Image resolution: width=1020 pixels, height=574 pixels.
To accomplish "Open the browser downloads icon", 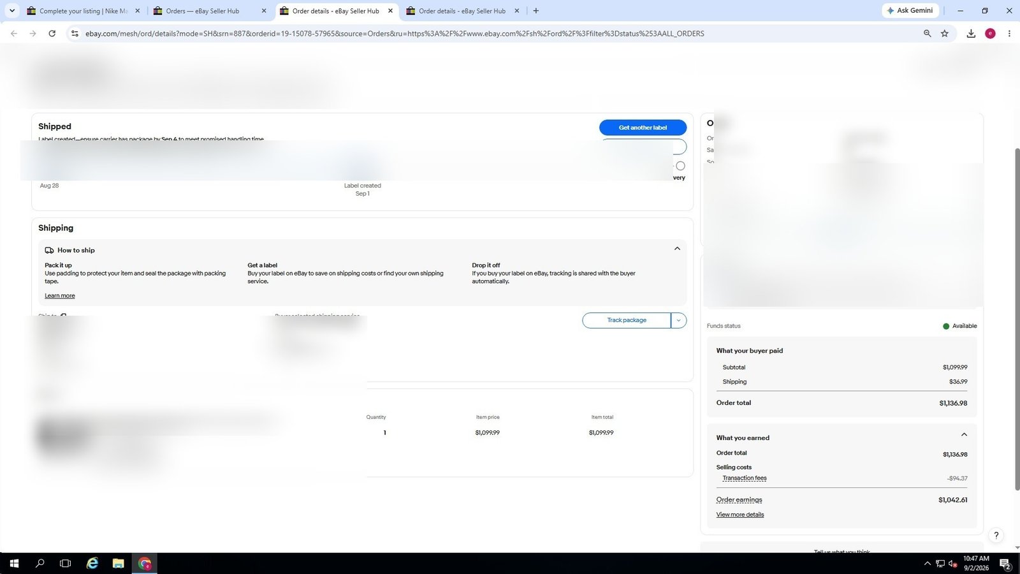I will pos(971,33).
